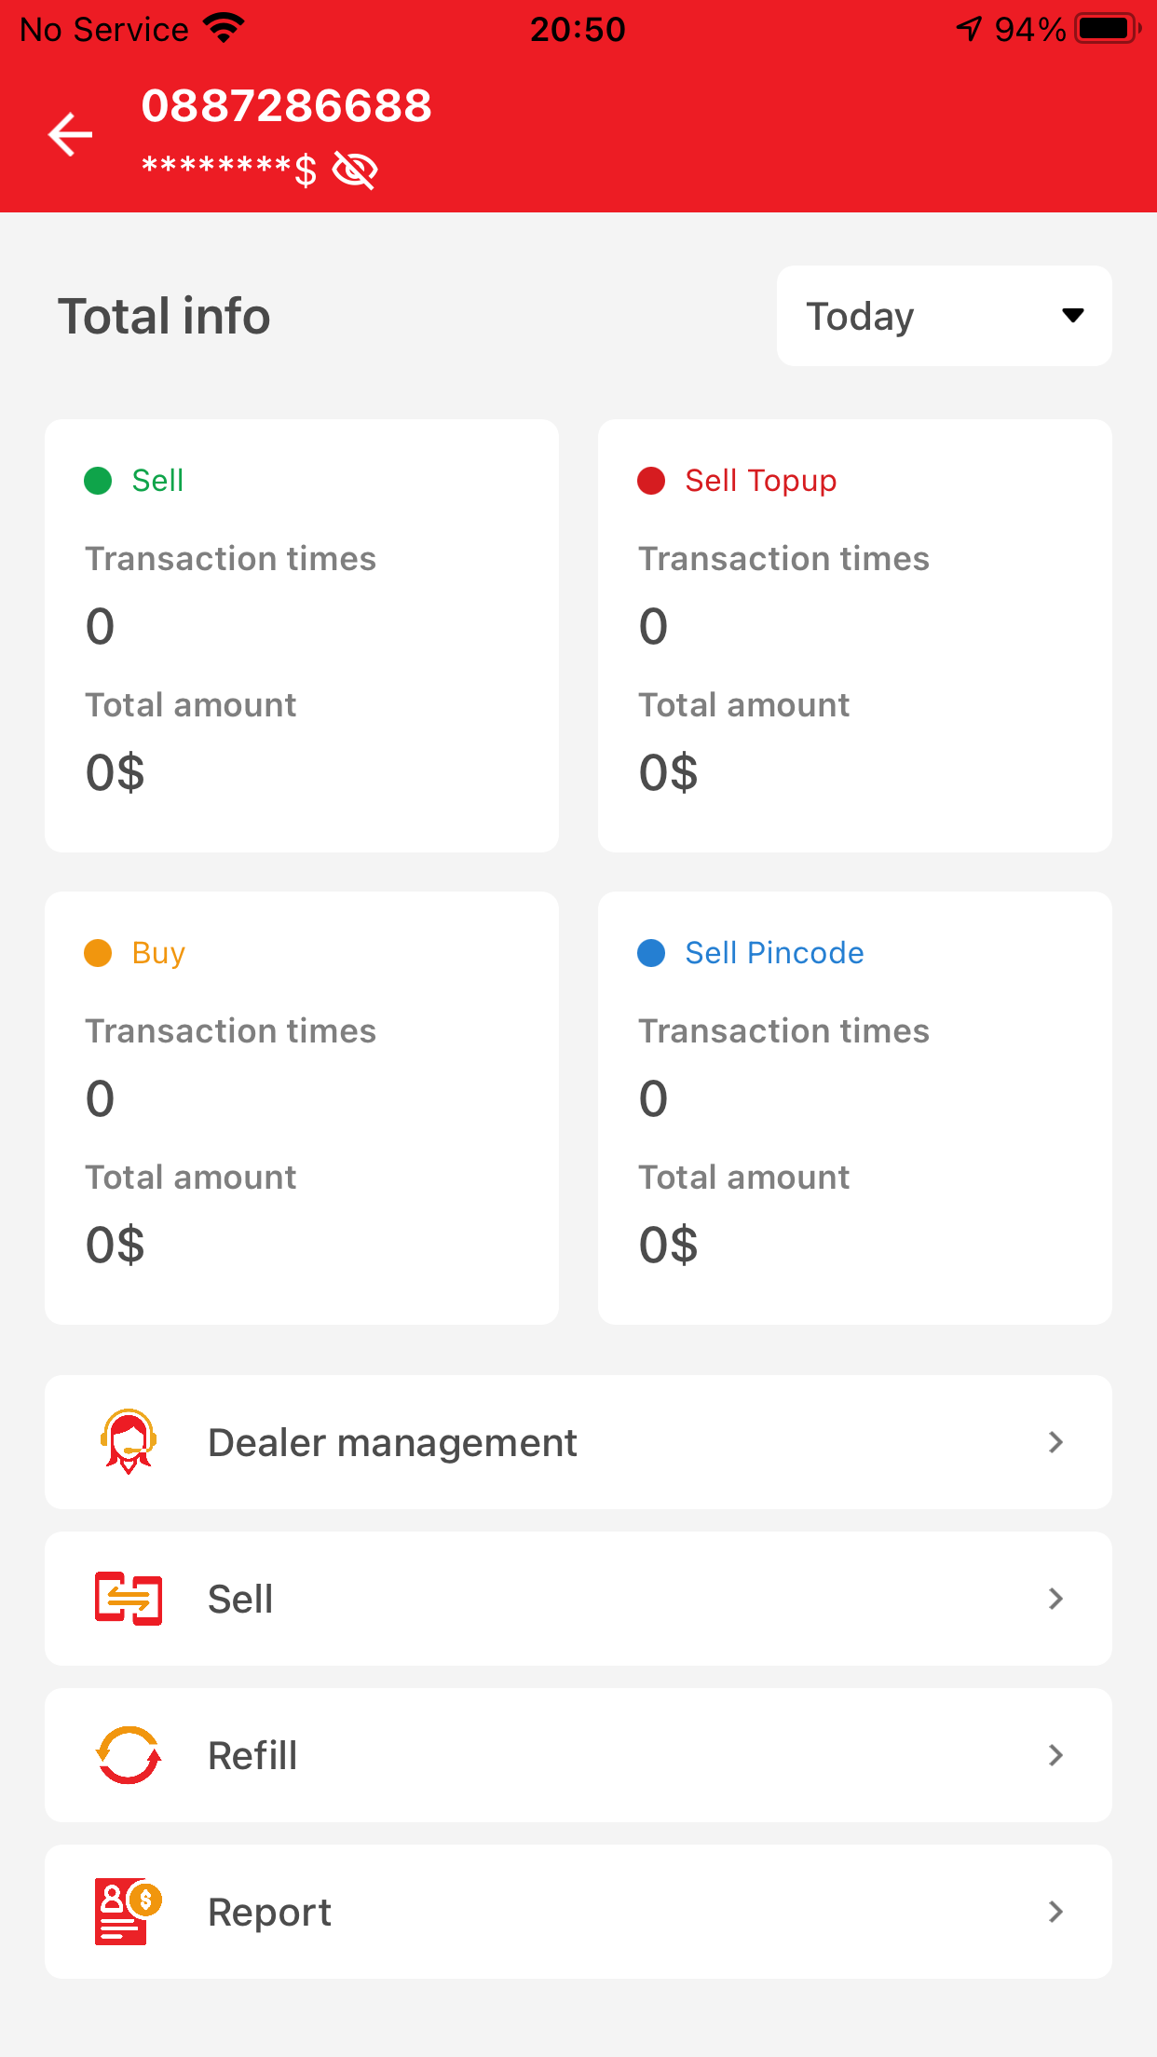Tap the phone number 0887286688
Image resolution: width=1157 pixels, height=2057 pixels.
click(x=287, y=105)
